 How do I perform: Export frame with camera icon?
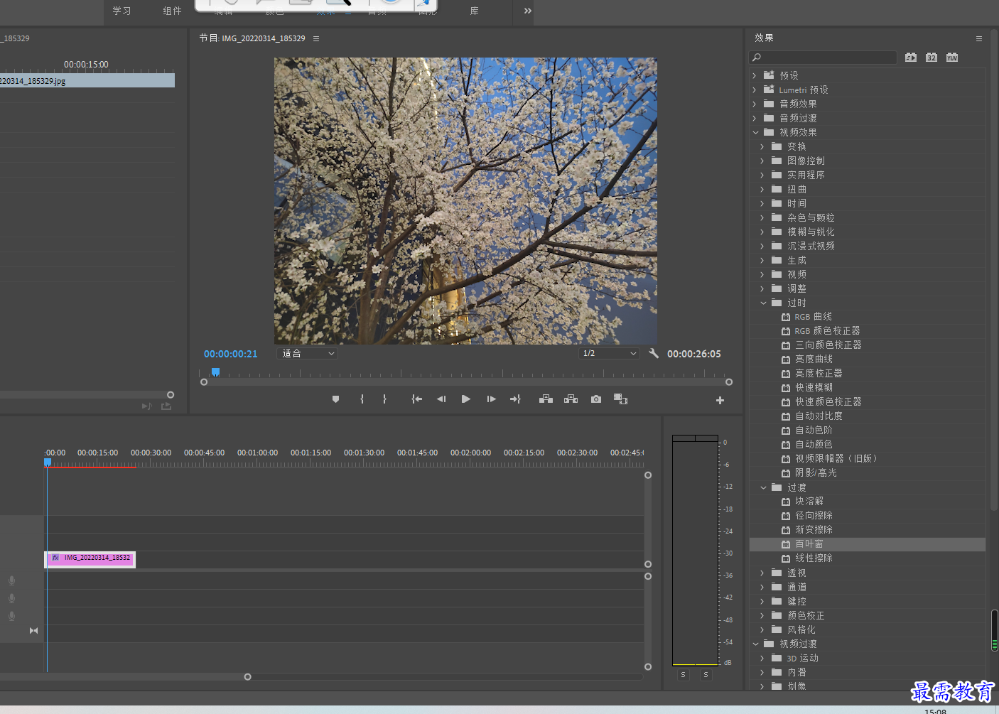click(596, 399)
